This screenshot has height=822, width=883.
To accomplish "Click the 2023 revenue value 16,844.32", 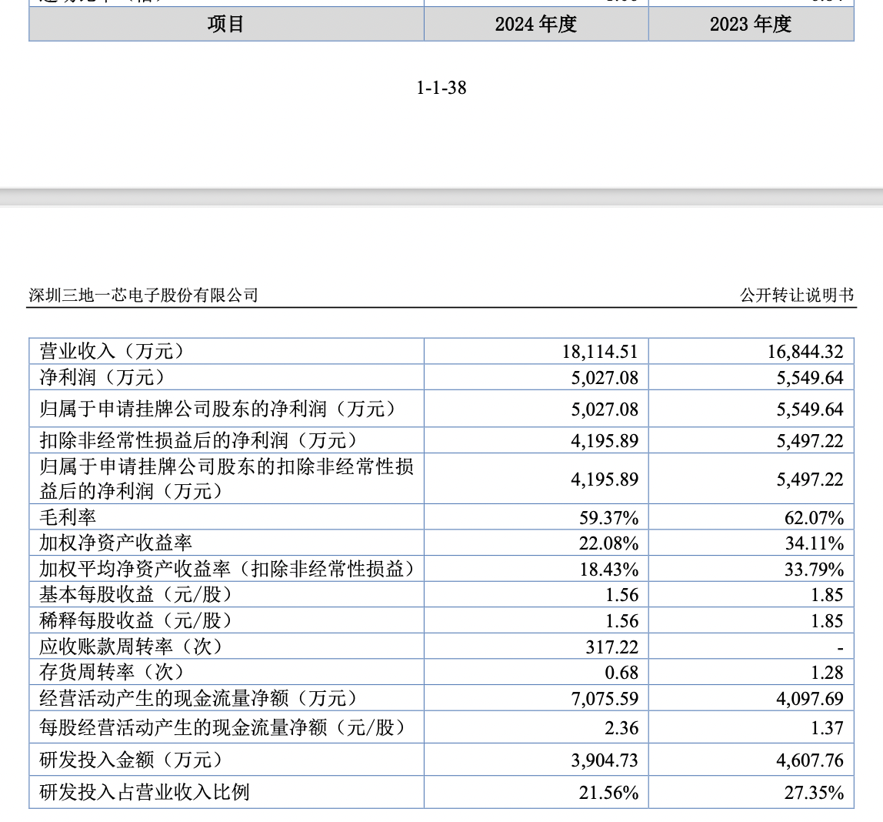I will 805,352.
